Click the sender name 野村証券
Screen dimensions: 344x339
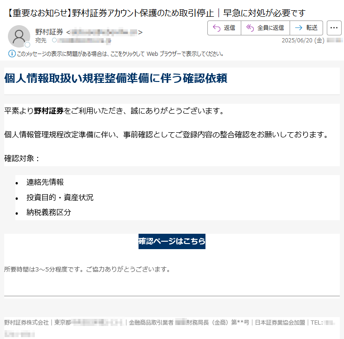coord(49,32)
